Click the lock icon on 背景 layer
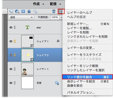 tap(57, 83)
